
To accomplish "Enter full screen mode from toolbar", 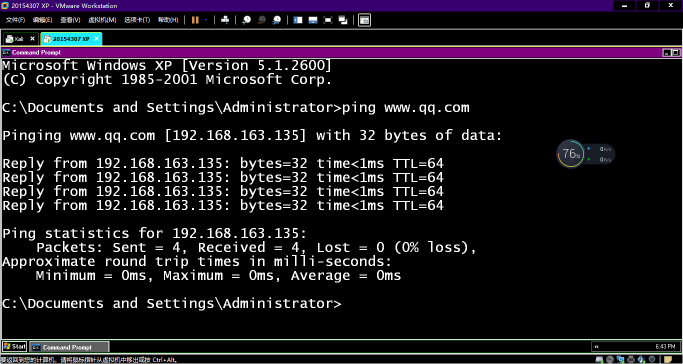I will (x=328, y=20).
